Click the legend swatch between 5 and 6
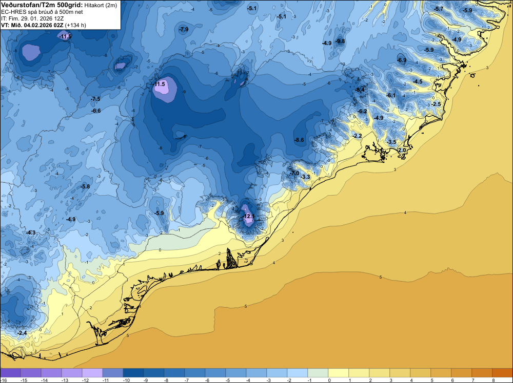The width and height of the screenshot is (513, 383). pos(441,373)
